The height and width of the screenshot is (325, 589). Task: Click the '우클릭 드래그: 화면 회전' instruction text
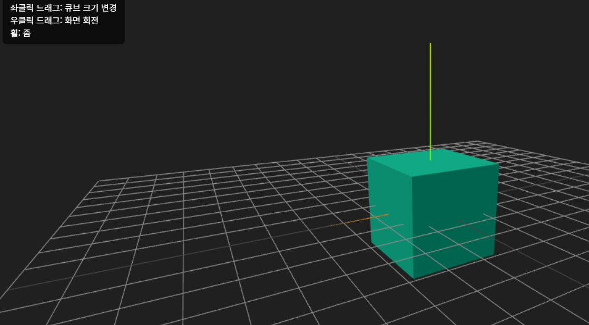click(x=54, y=21)
